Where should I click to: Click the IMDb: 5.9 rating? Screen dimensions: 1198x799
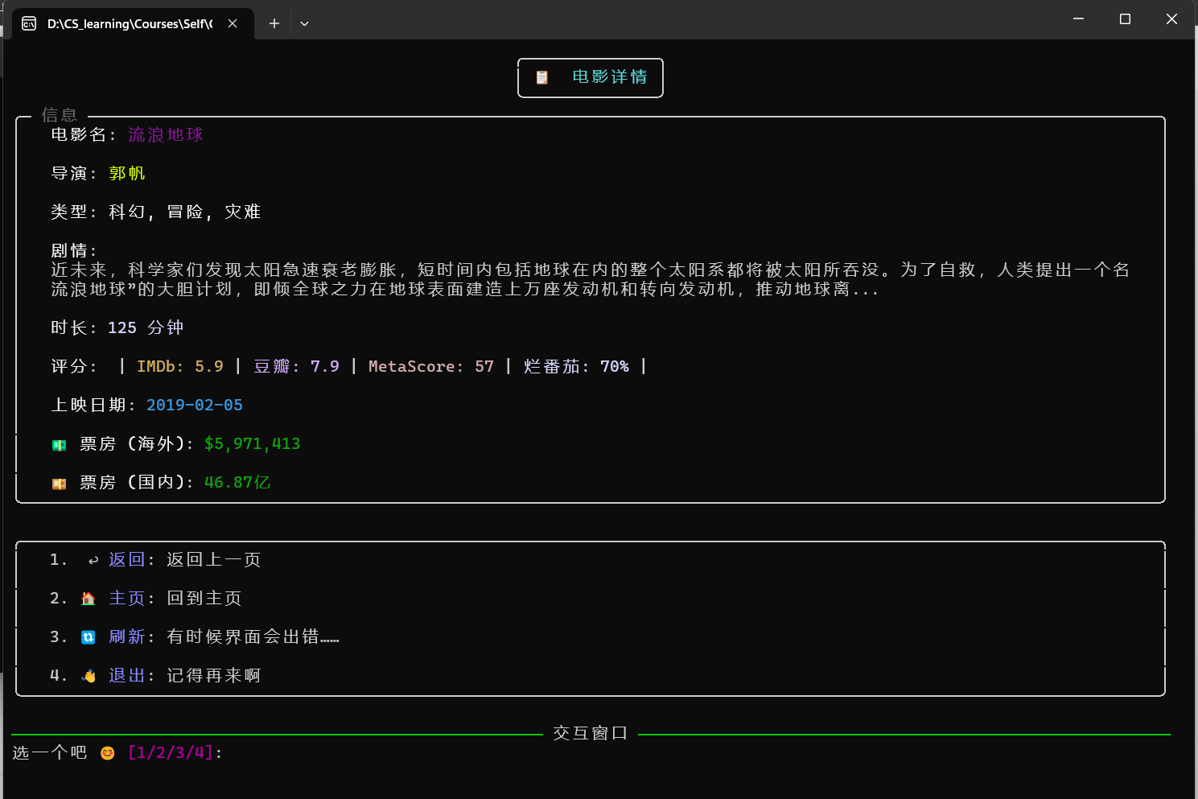tap(180, 366)
